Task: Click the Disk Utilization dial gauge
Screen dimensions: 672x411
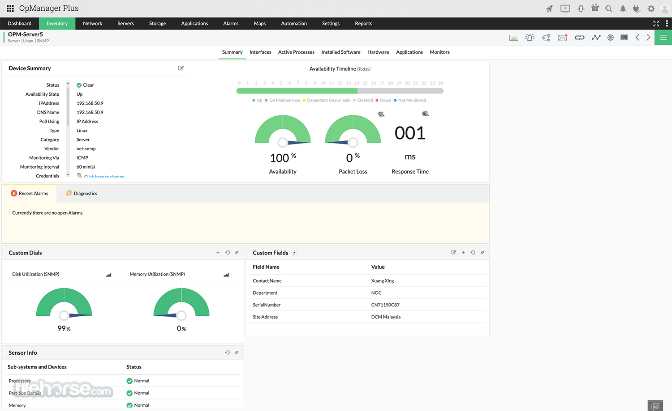Action: pos(64,304)
